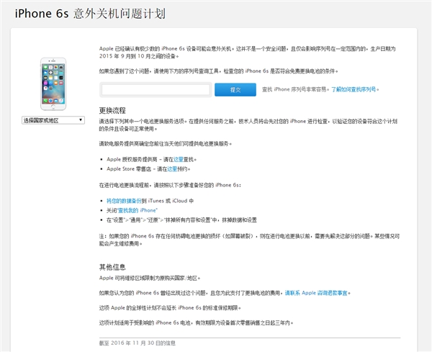Click the 更换流程 section heading
The width and height of the screenshot is (432, 352).
112,111
